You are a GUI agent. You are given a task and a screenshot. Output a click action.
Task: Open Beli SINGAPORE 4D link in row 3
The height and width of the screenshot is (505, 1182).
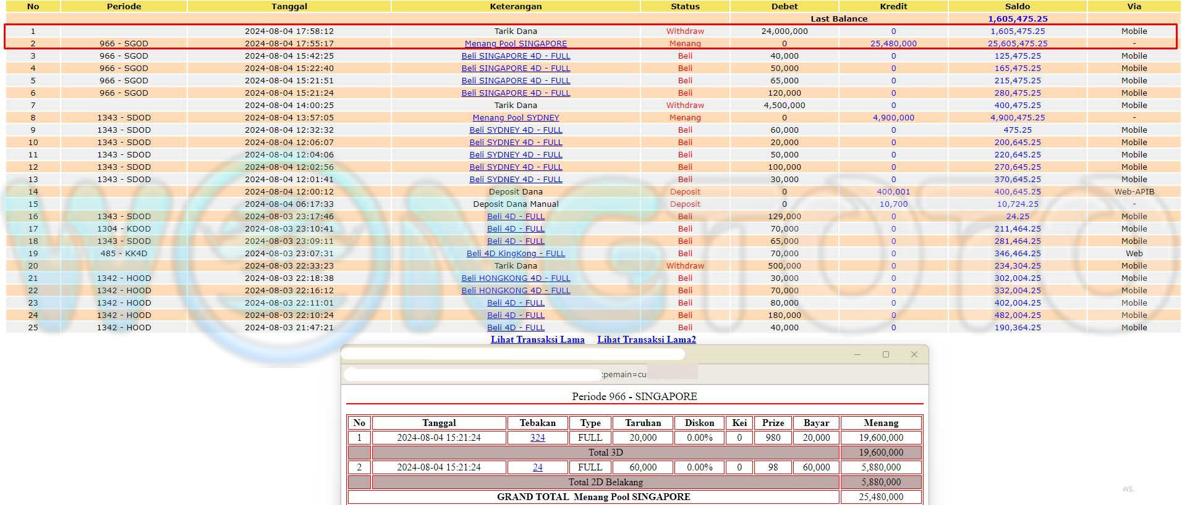coord(516,56)
